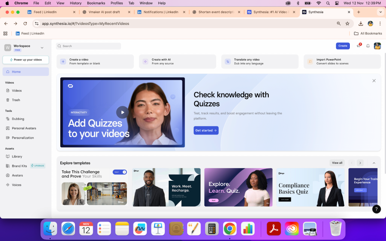This screenshot has height=241, width=386.
Task: Click the notifications bell icon
Action: (368, 46)
